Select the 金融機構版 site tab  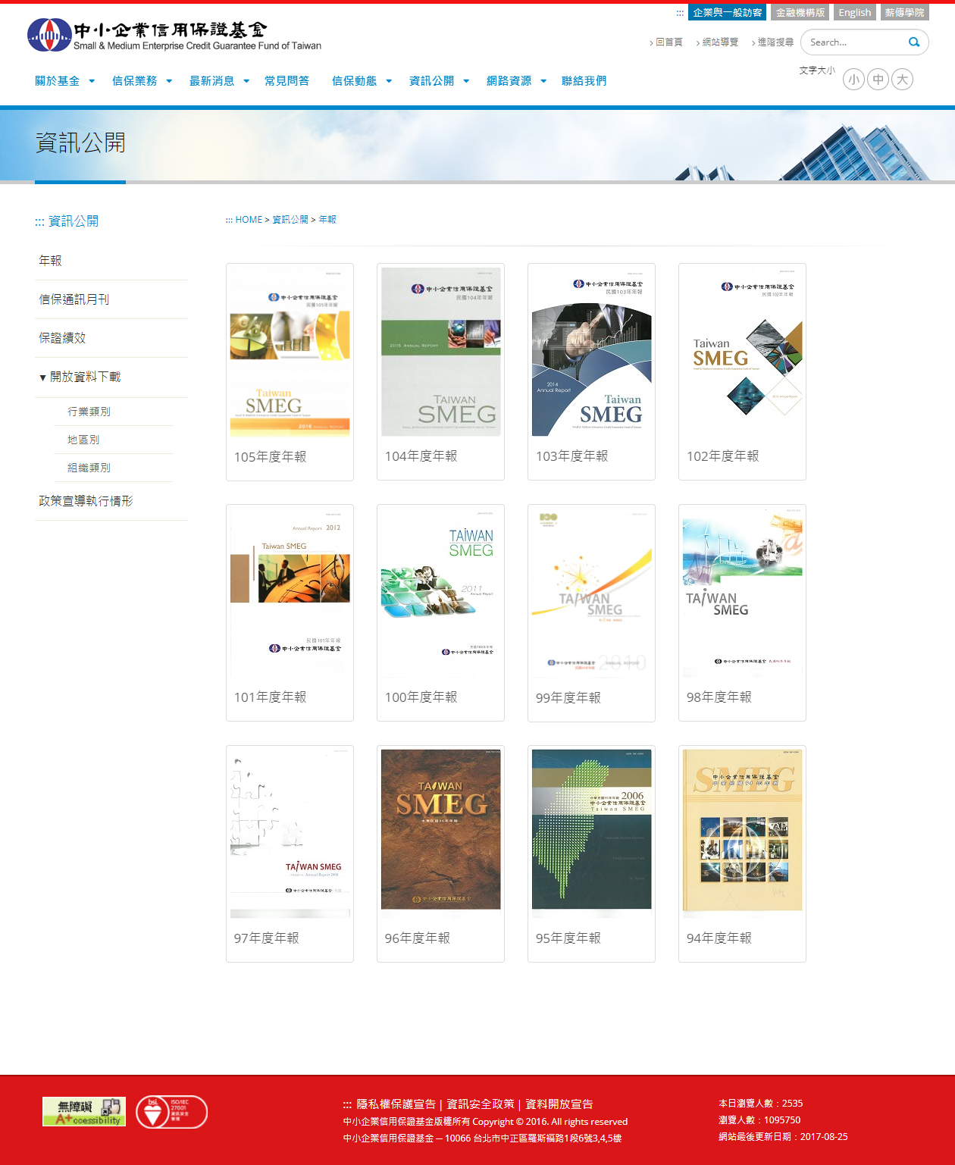click(800, 13)
